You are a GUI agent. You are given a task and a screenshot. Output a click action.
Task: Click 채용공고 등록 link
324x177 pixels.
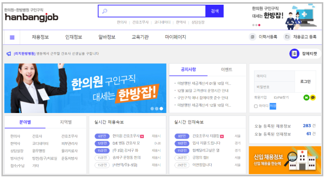click(x=305, y=37)
